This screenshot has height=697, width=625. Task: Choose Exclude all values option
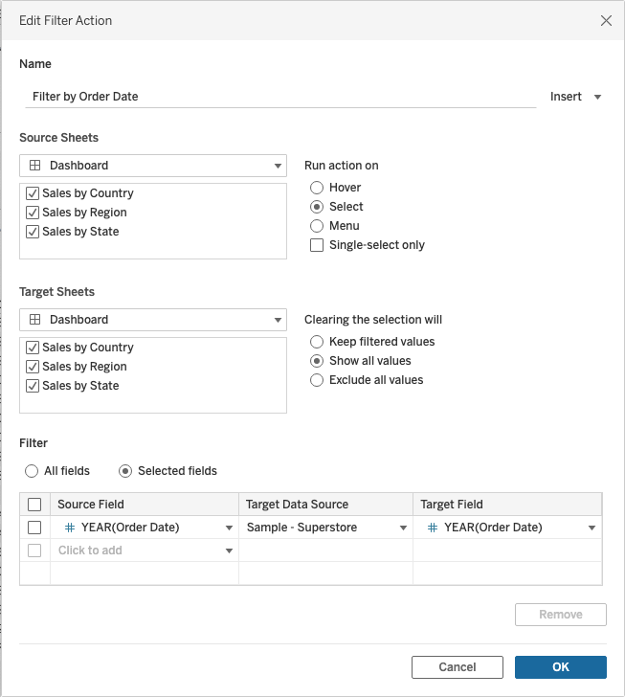click(318, 380)
